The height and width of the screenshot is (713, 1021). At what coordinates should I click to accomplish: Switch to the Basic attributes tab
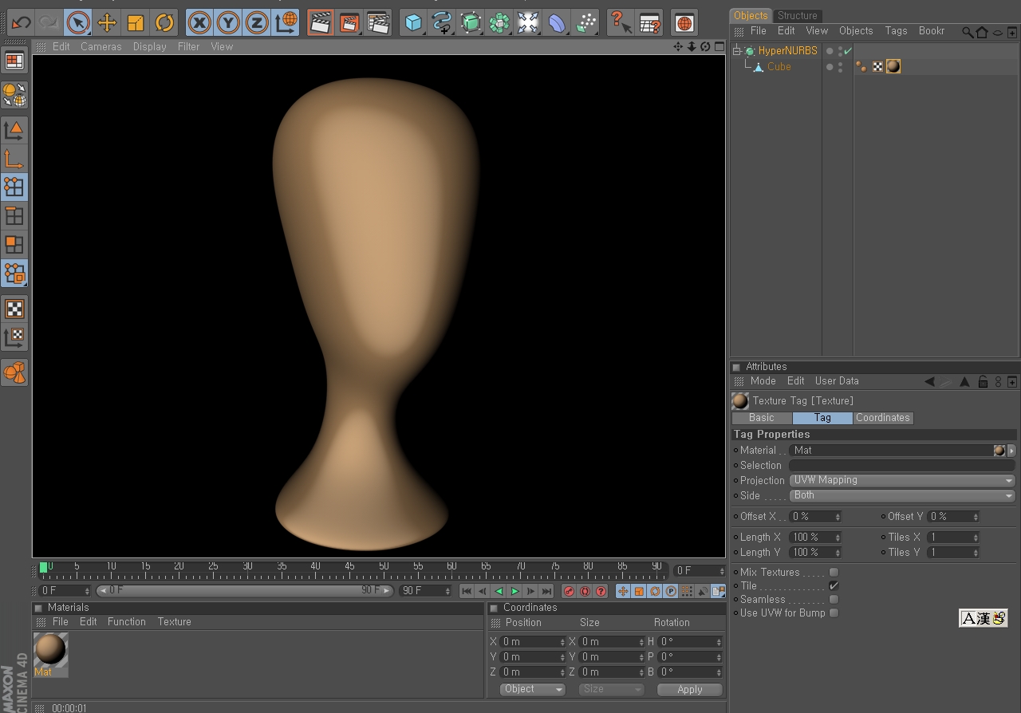point(762,418)
